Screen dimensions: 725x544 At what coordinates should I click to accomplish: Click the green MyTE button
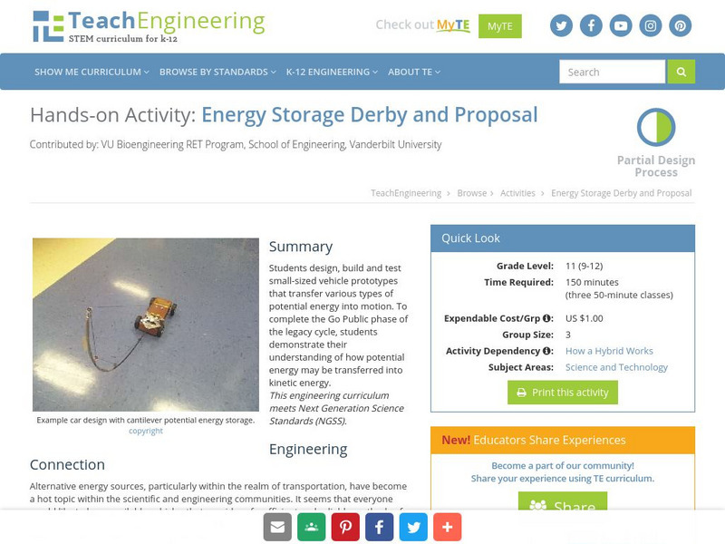click(499, 25)
